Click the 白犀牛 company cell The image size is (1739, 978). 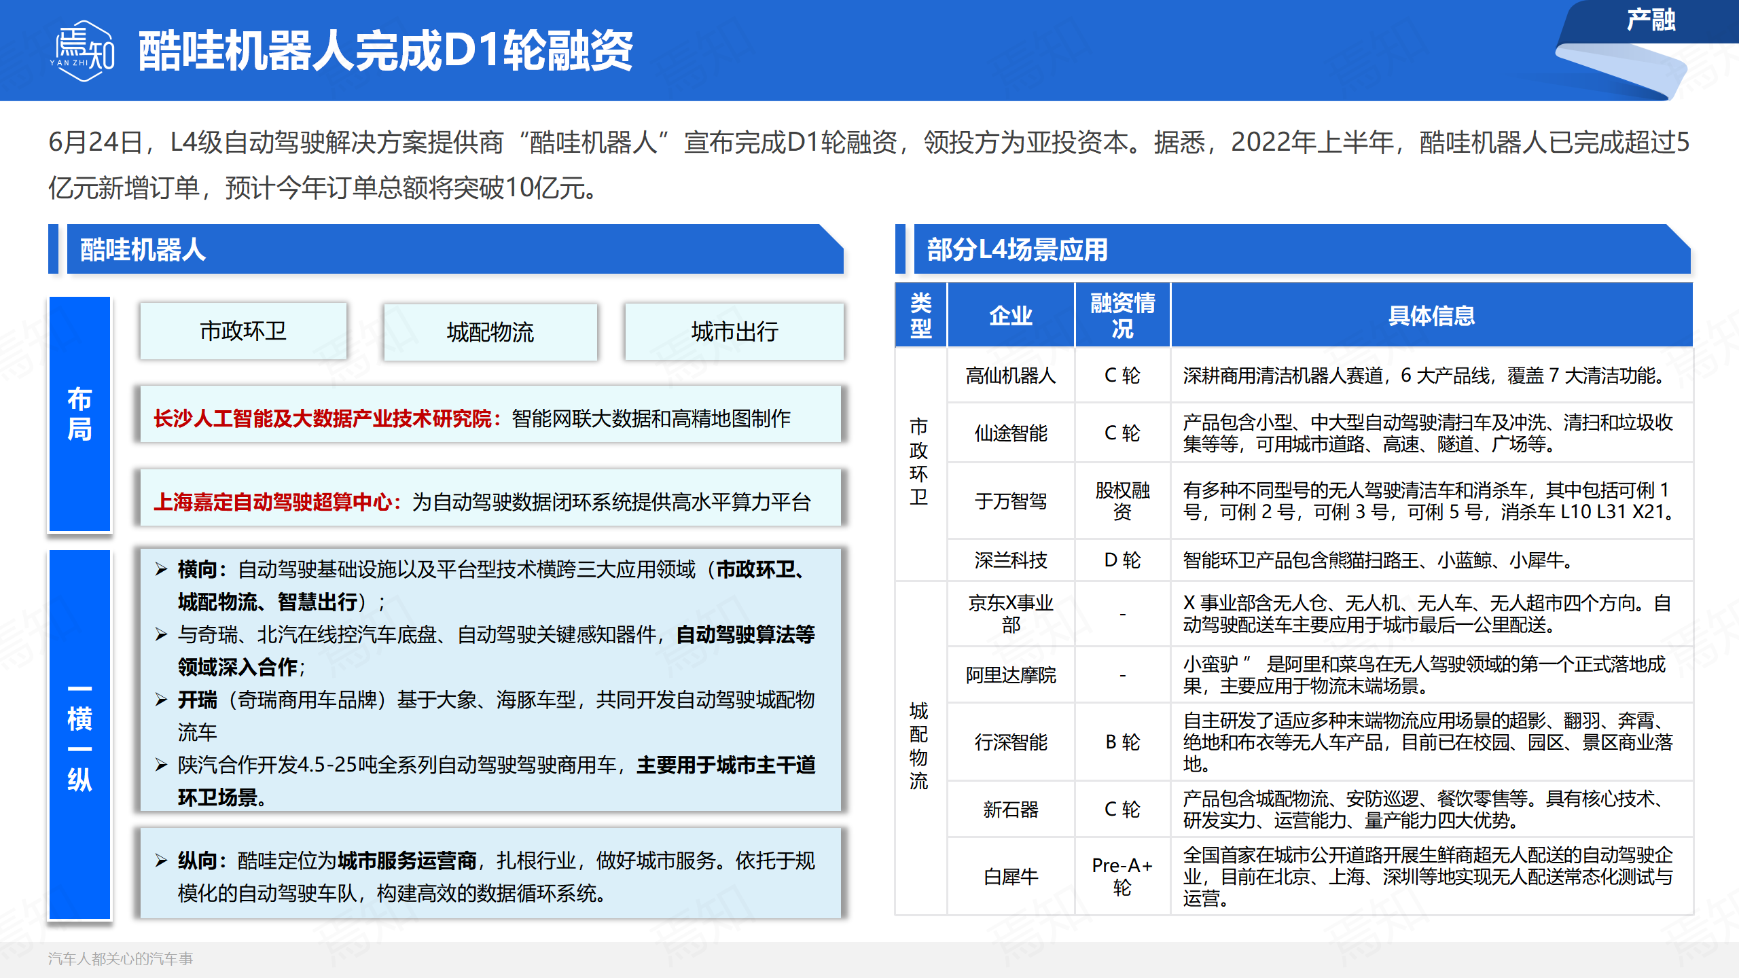coord(1010,876)
